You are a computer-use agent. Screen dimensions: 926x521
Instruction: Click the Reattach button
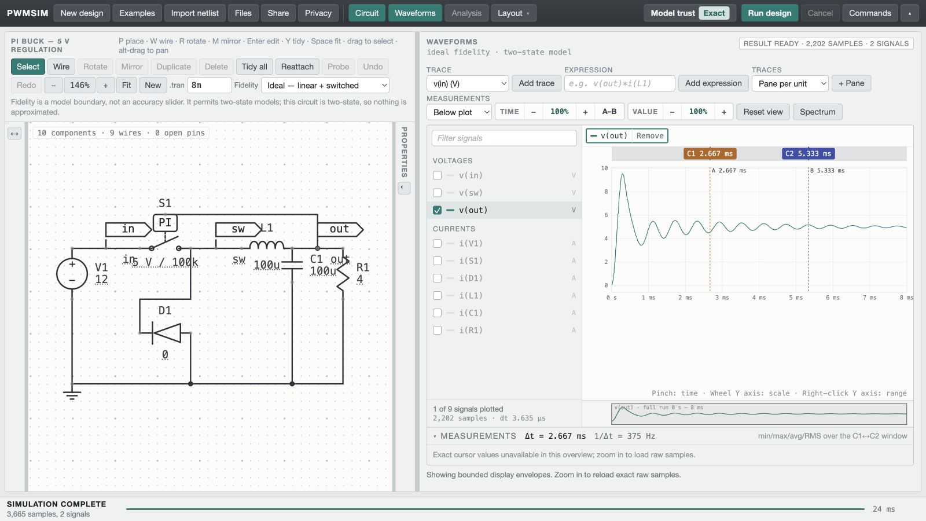297,67
